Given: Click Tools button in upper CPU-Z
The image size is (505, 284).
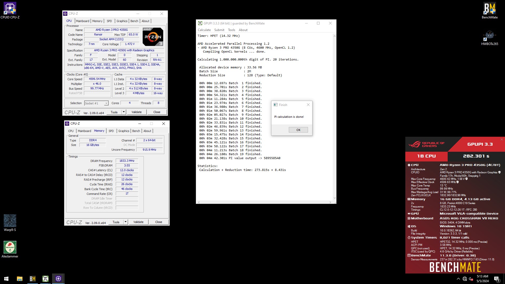Looking at the screenshot, I should 114,112.
